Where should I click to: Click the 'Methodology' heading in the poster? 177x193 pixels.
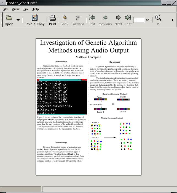point(61,142)
